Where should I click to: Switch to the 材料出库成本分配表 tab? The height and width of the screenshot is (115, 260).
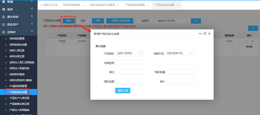tap(103, 5)
